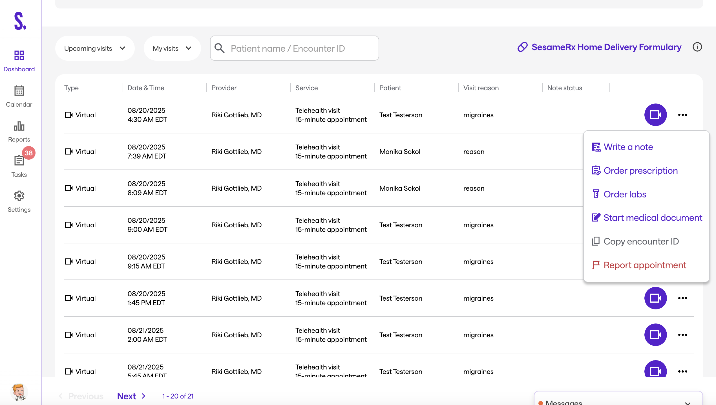Start the 4:30 AM telehealth video call
Viewport: 716px width, 405px height.
(x=655, y=115)
